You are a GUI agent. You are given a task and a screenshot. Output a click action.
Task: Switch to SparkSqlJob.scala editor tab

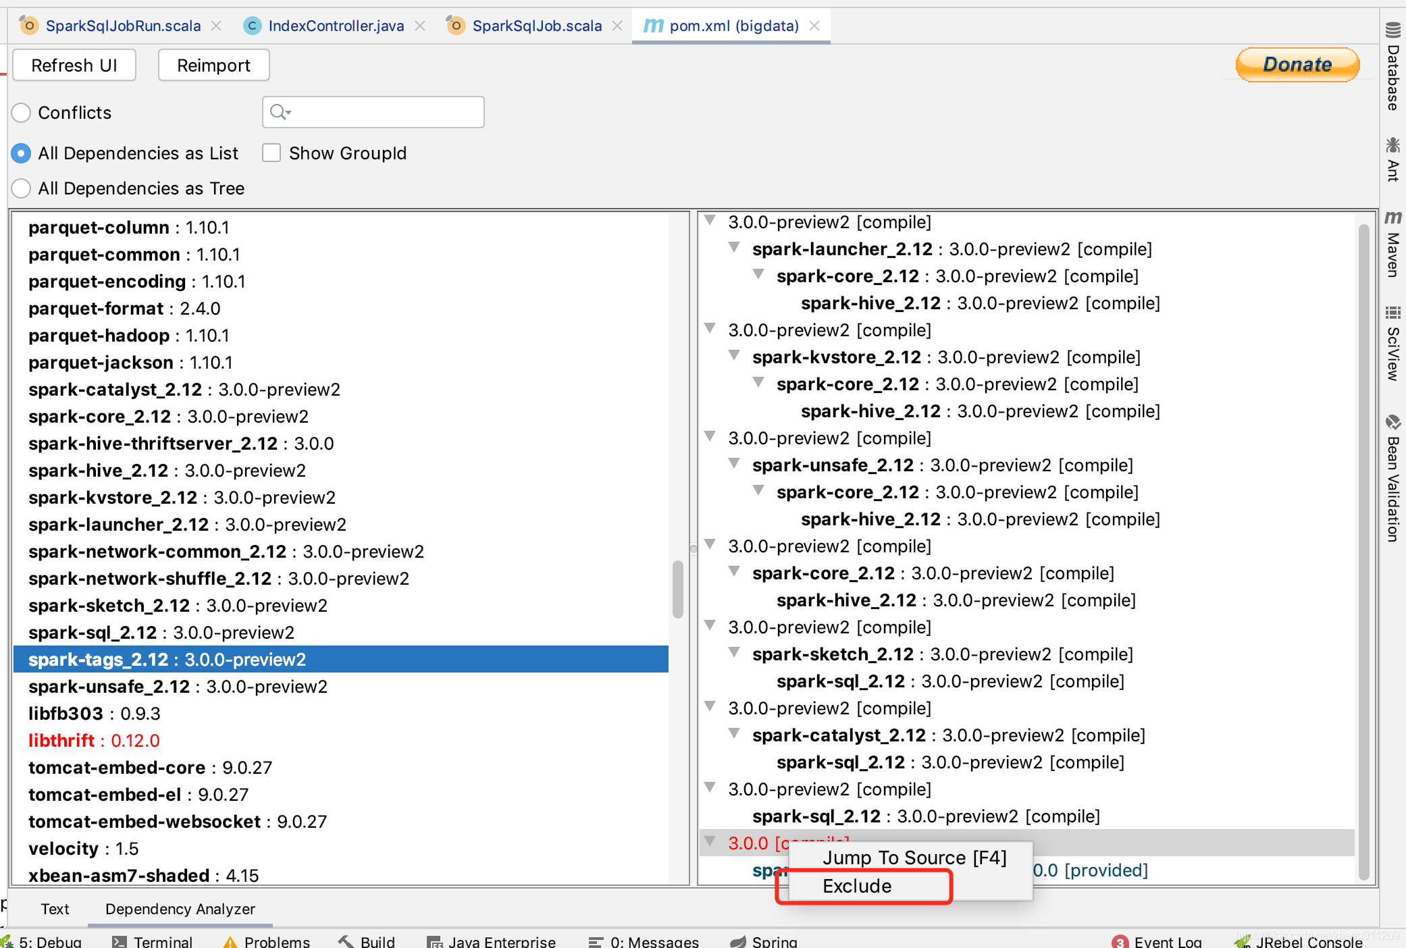point(536,26)
